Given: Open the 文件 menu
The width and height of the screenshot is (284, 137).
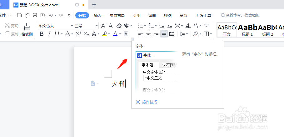Looking at the screenshot, I should 5,15.
